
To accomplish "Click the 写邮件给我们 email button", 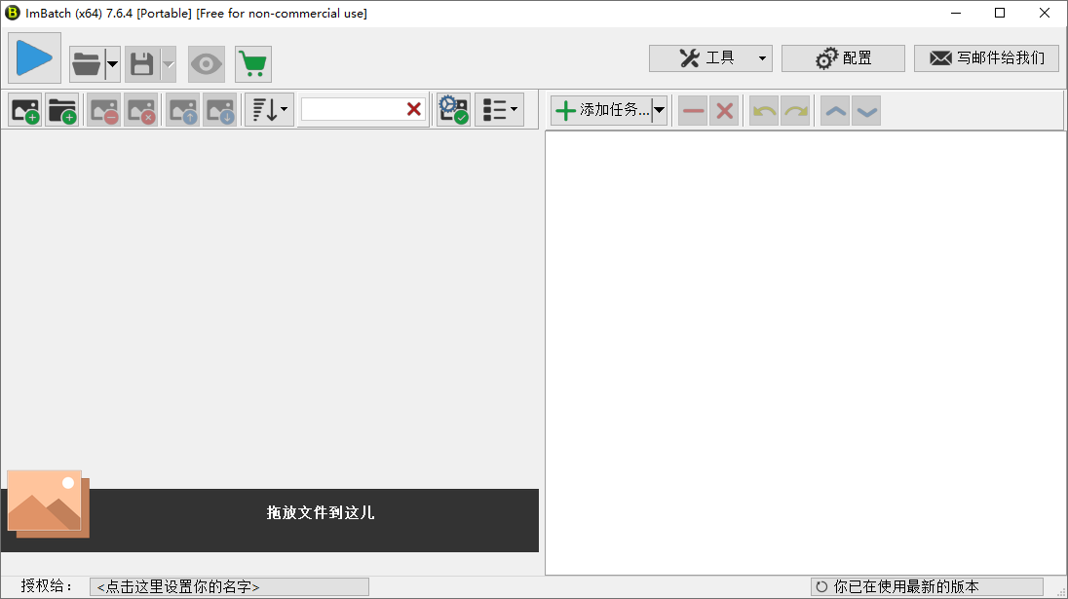I will click(985, 57).
